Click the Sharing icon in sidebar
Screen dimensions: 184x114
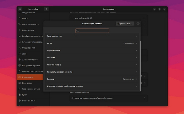click(x=20, y=48)
